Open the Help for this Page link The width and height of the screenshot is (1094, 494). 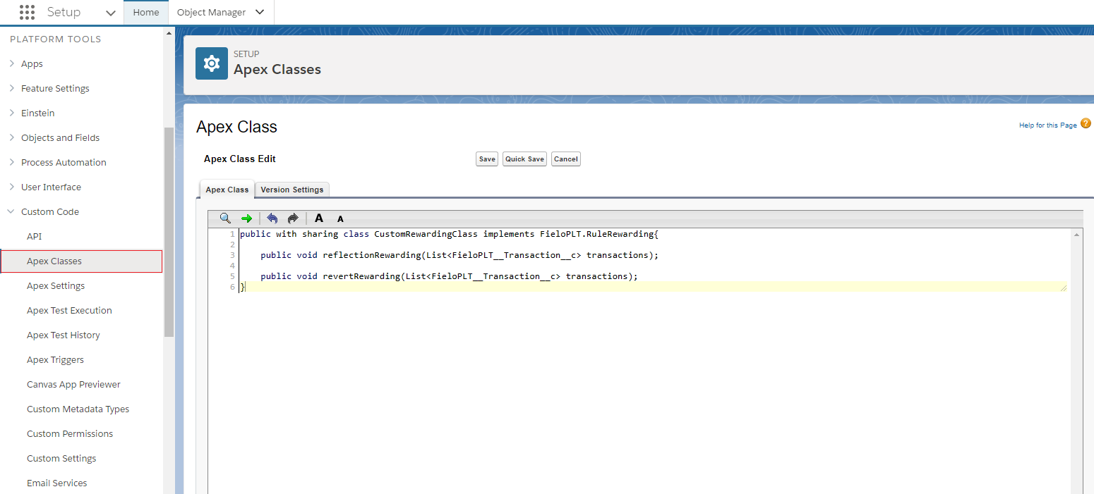[x=1048, y=125]
